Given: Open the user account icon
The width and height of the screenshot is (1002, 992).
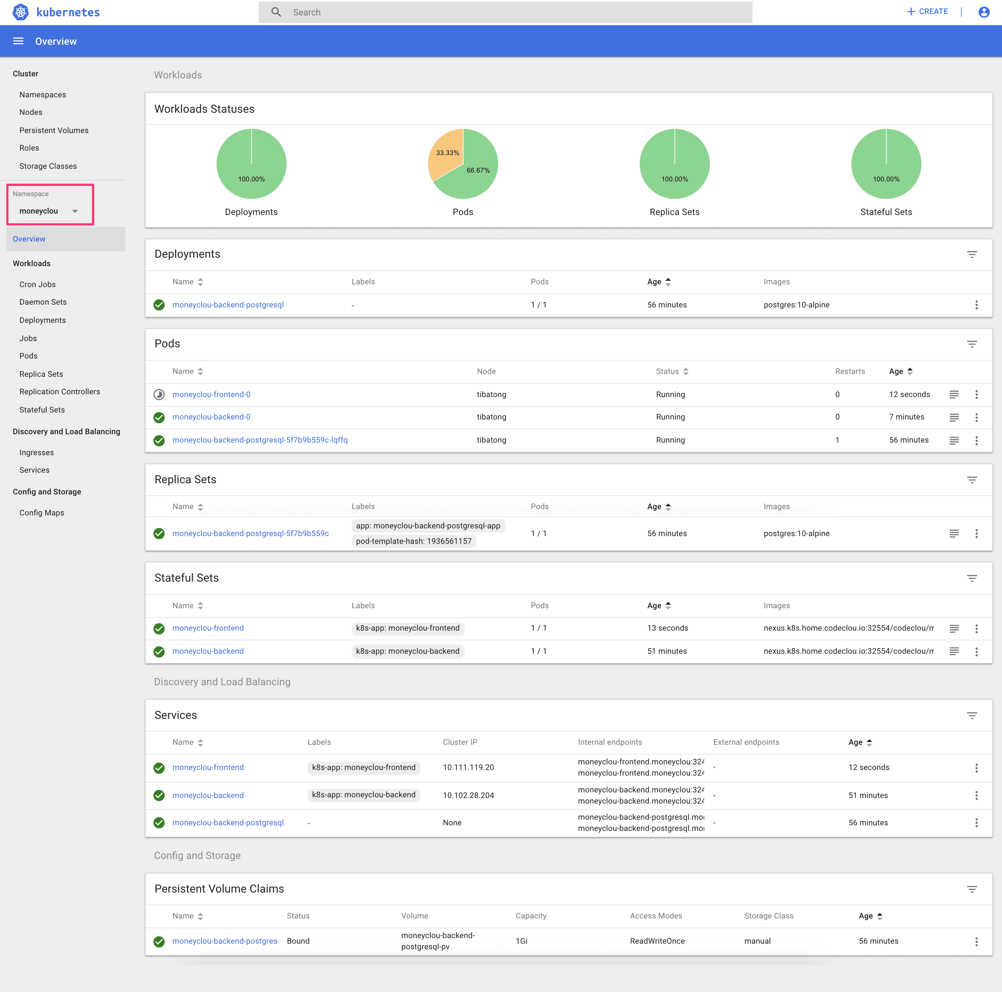Looking at the screenshot, I should (x=983, y=12).
